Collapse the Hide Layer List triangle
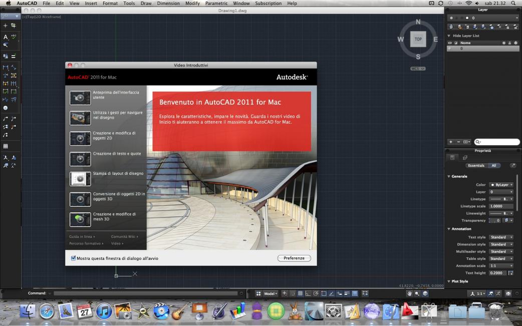Screen dimensions: 522x326 (x=449, y=36)
